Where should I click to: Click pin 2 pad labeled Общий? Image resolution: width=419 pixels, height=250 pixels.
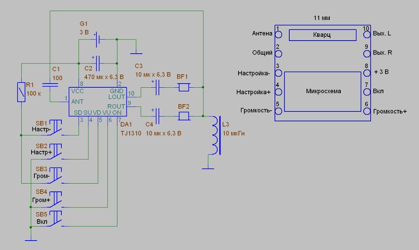[x=278, y=54]
